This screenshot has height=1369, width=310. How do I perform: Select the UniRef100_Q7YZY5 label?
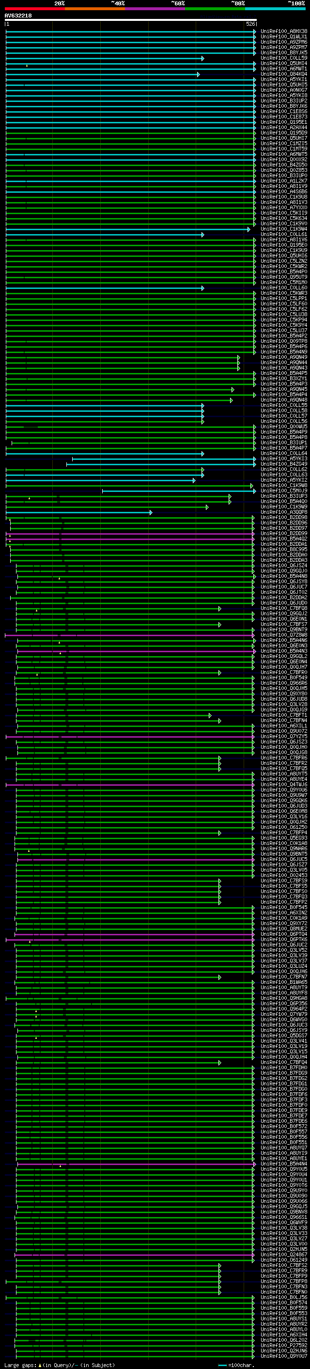(x=283, y=737)
